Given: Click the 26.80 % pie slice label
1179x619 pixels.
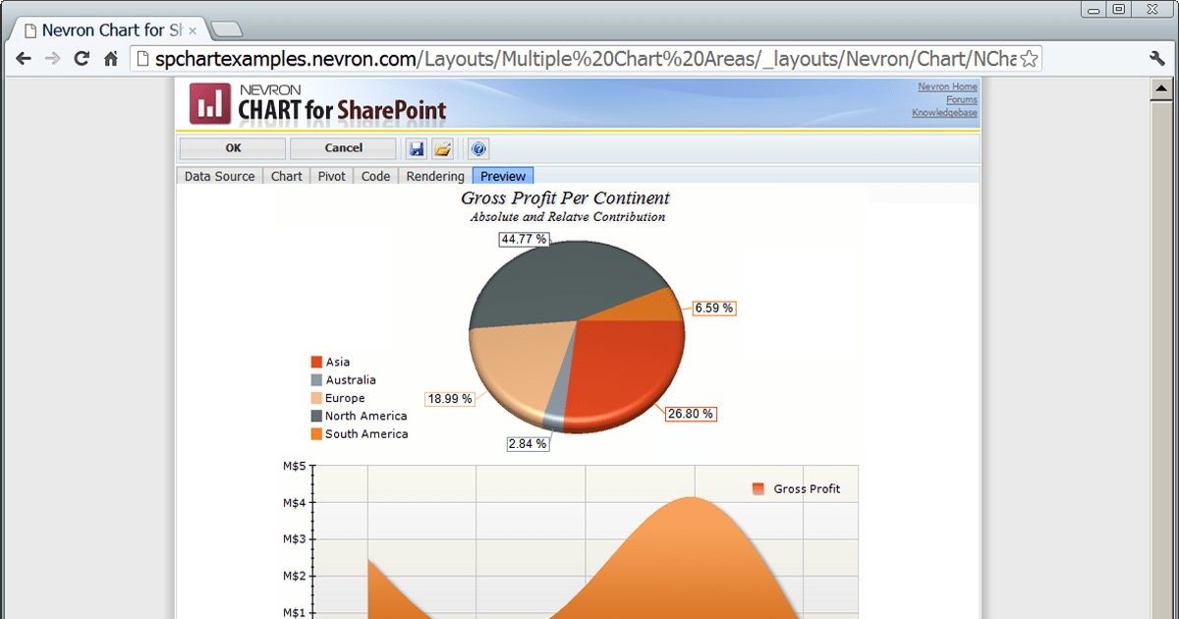Looking at the screenshot, I should point(690,414).
